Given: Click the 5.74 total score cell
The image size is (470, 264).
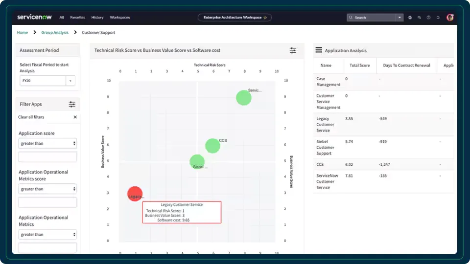Looking at the screenshot, I should click(349, 142).
